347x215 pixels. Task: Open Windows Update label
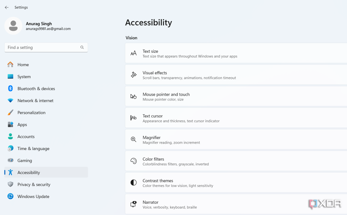pyautogui.click(x=33, y=196)
